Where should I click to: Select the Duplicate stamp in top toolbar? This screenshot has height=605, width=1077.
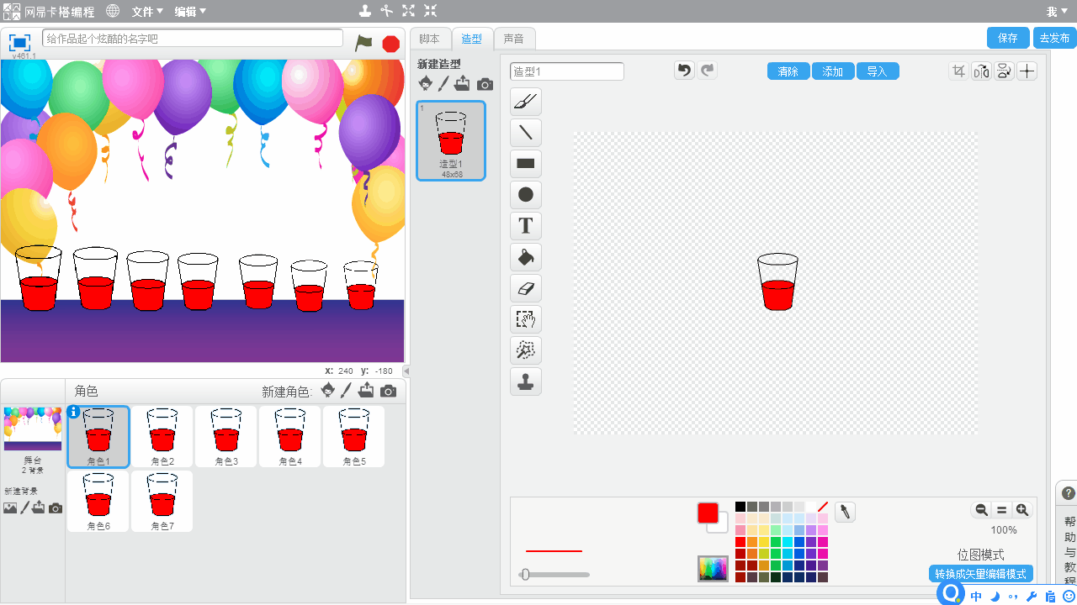point(364,11)
